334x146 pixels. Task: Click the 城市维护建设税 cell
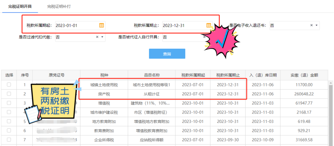[104, 112]
